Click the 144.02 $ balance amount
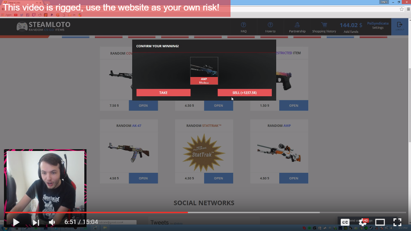 (x=351, y=25)
